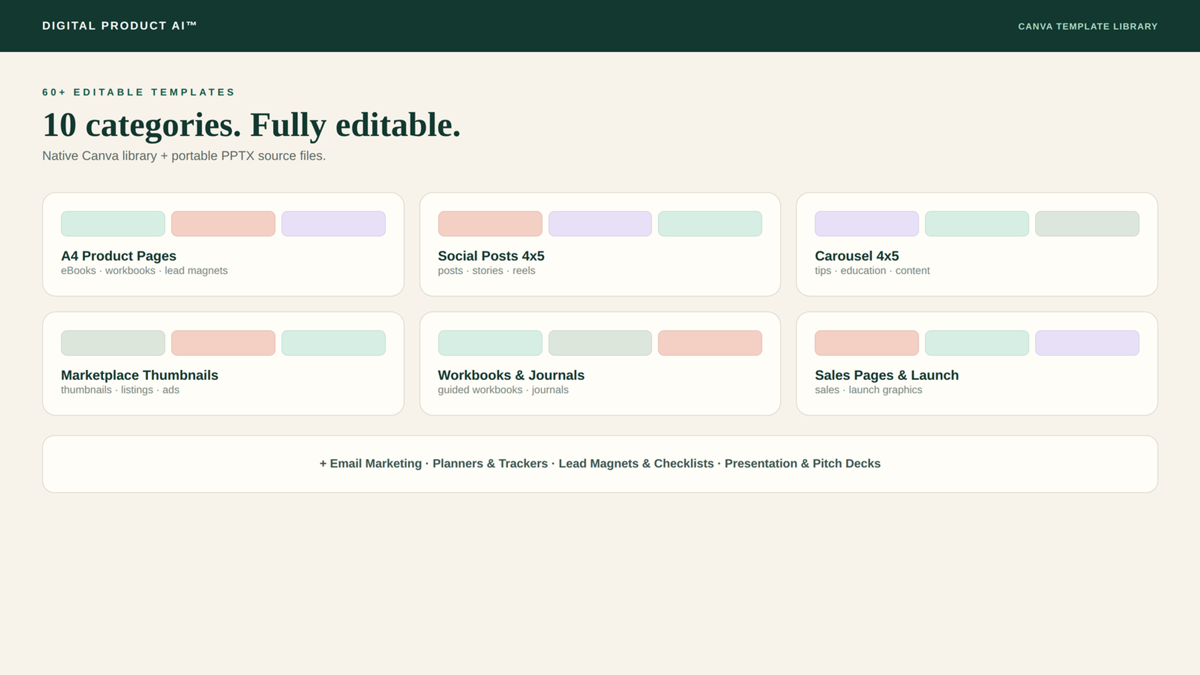Click the lavender swatch in Social Posts 4x5

(600, 224)
